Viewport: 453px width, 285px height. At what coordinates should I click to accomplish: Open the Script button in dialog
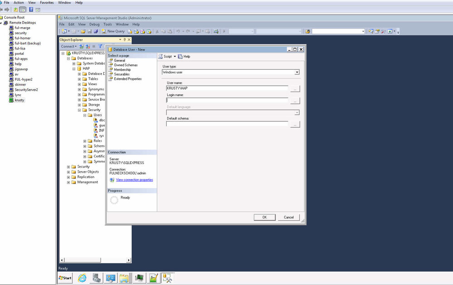(165, 56)
